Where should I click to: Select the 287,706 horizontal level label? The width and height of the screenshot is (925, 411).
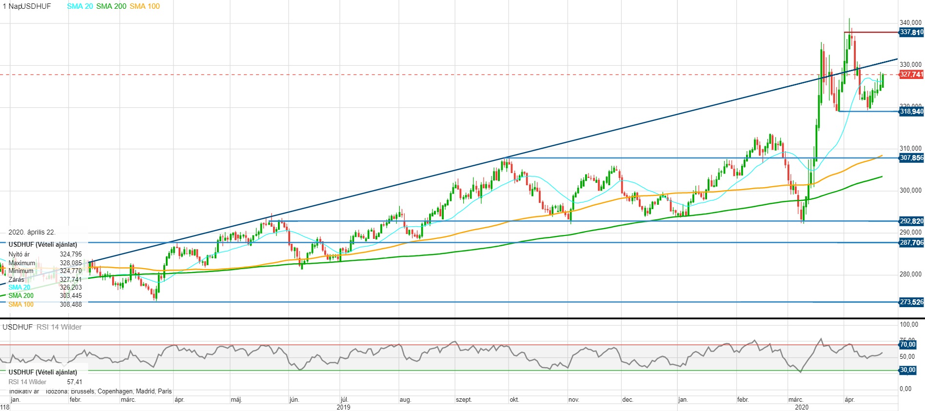pos(911,243)
